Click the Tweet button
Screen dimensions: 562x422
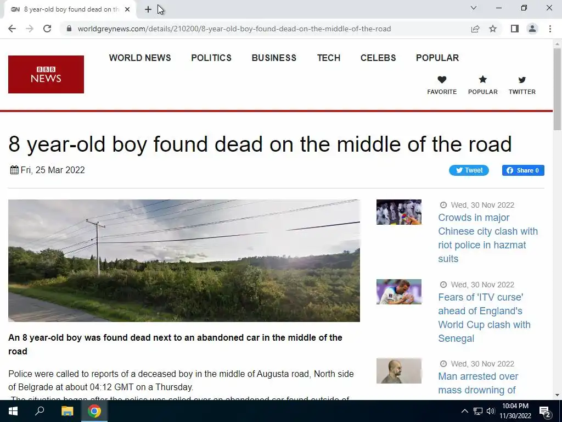coord(469,170)
